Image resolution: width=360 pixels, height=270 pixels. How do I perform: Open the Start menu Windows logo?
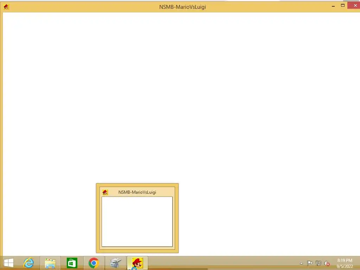tap(9, 263)
